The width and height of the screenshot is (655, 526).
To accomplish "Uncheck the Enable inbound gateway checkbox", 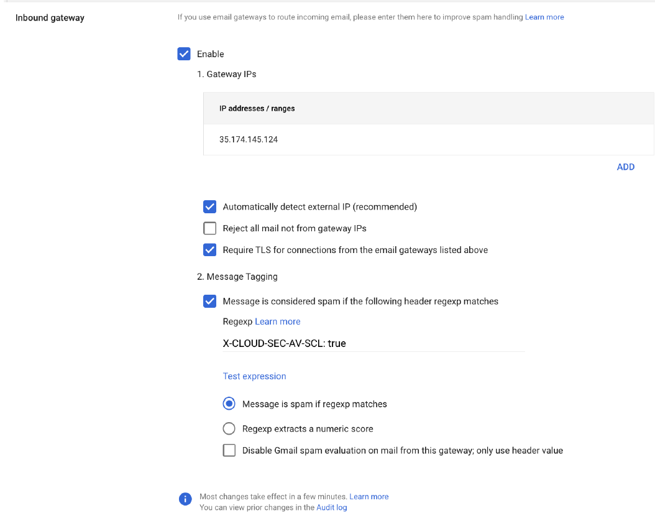I will point(184,54).
